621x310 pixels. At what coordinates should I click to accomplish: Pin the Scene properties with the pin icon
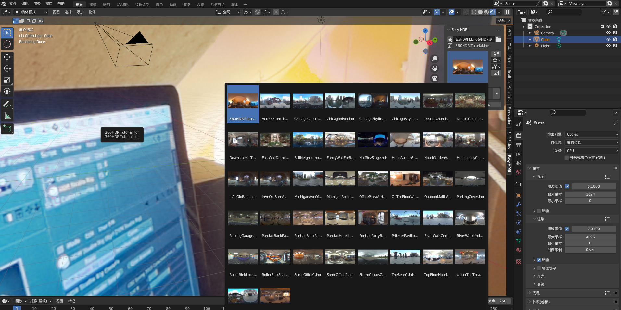click(x=616, y=123)
